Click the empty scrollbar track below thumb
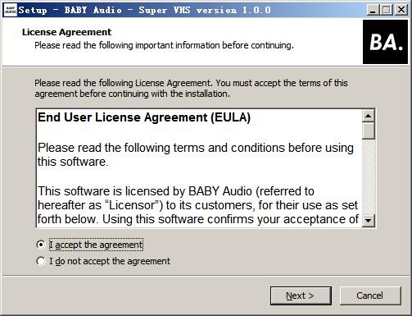This screenshot has width=412, height=316. pos(369,176)
